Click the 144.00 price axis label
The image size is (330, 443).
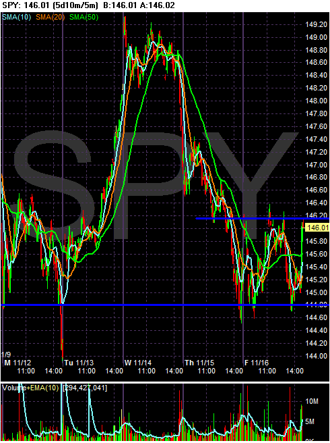point(316,356)
